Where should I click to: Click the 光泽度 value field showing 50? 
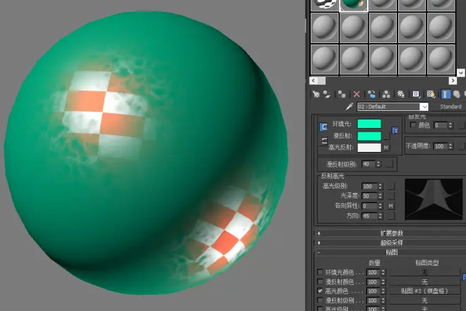click(x=370, y=196)
